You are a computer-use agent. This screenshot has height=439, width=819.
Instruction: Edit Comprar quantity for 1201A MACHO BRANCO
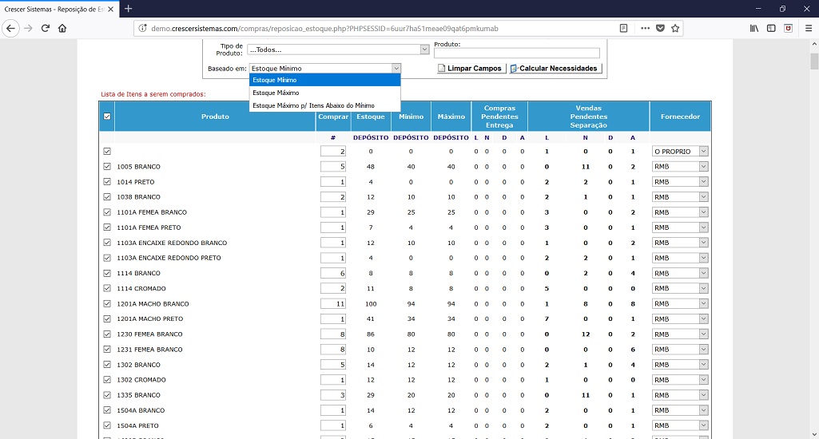pyautogui.click(x=333, y=303)
